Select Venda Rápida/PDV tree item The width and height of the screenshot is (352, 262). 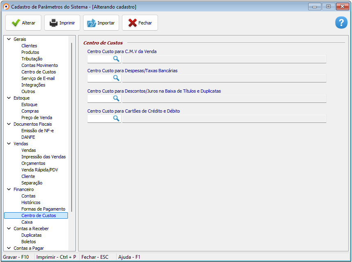40,170
